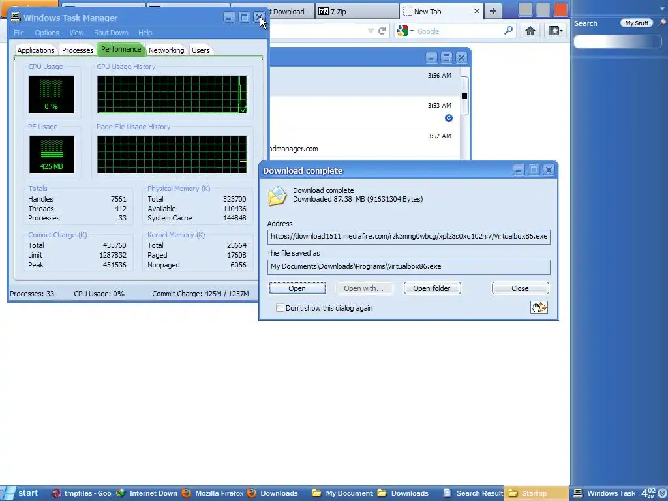Viewport: 668px width, 501px height.
Task: Click the Commit Charge status bar text
Action: point(200,294)
